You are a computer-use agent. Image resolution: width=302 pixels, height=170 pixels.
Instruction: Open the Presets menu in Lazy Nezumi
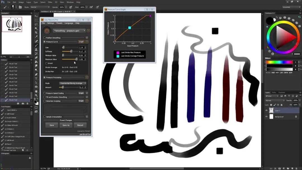[59, 23]
